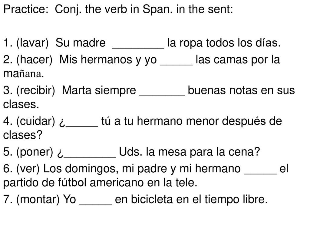Click the blank after 'Mis hermanos y yo'

[x=176, y=64]
